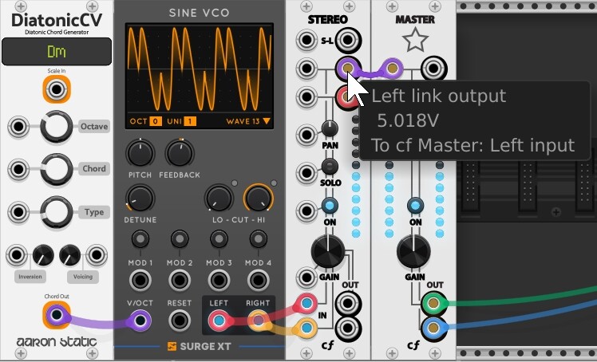The image size is (597, 362).
Task: Click the SURGE XT logo on Sine VCO
Action: point(199,346)
